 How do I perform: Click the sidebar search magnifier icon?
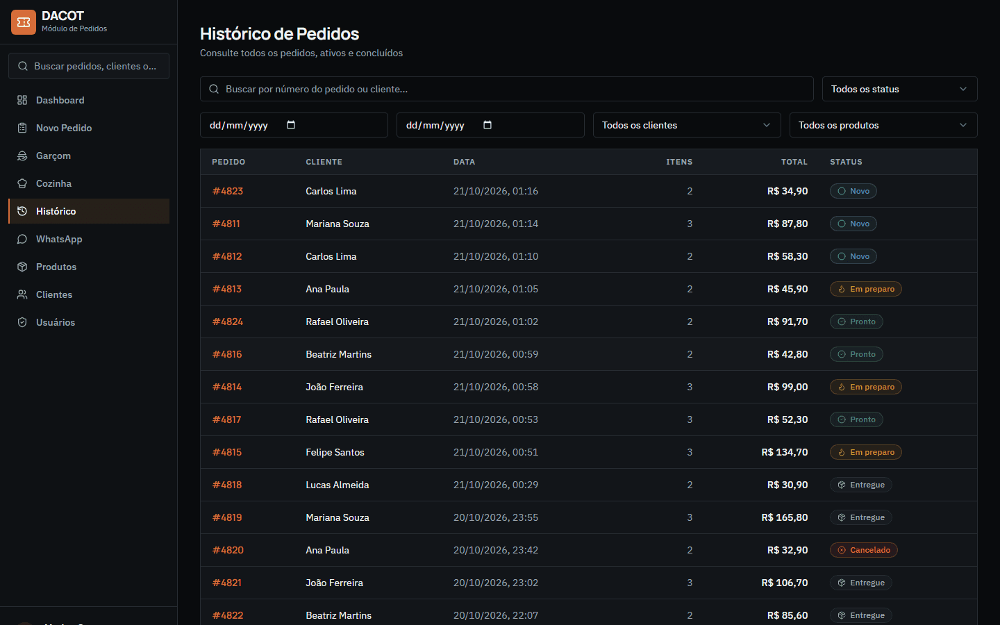click(x=23, y=66)
